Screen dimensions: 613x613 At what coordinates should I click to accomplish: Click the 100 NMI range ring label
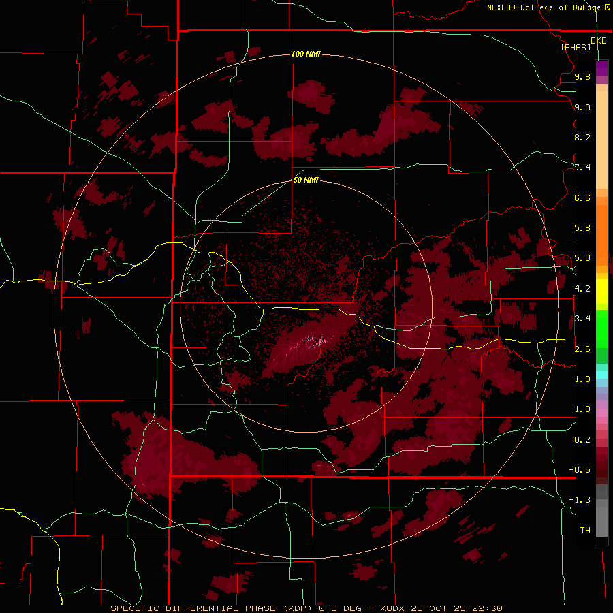click(306, 54)
